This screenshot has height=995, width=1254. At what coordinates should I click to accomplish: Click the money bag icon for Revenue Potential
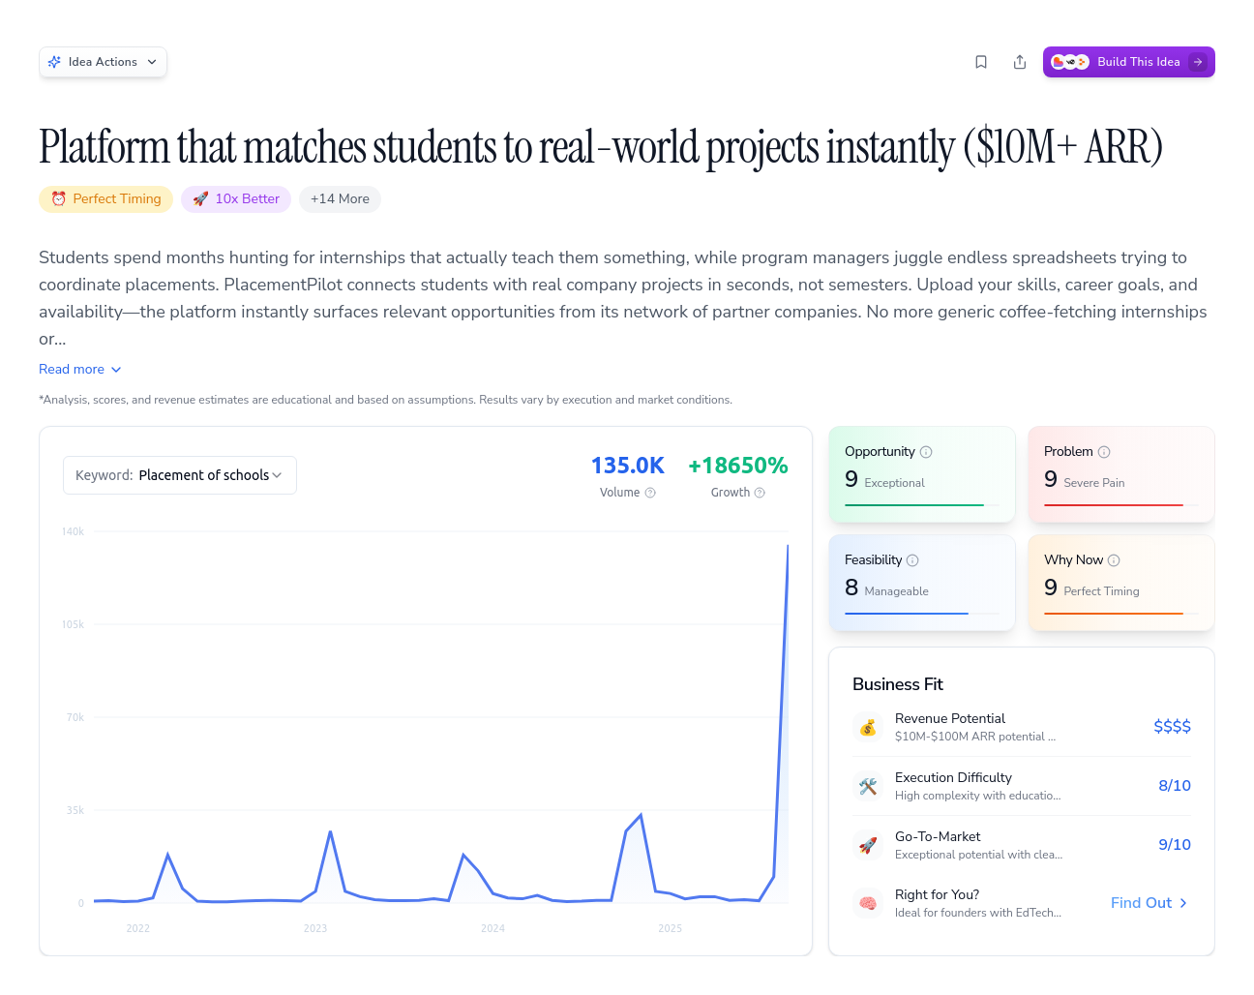(x=868, y=726)
